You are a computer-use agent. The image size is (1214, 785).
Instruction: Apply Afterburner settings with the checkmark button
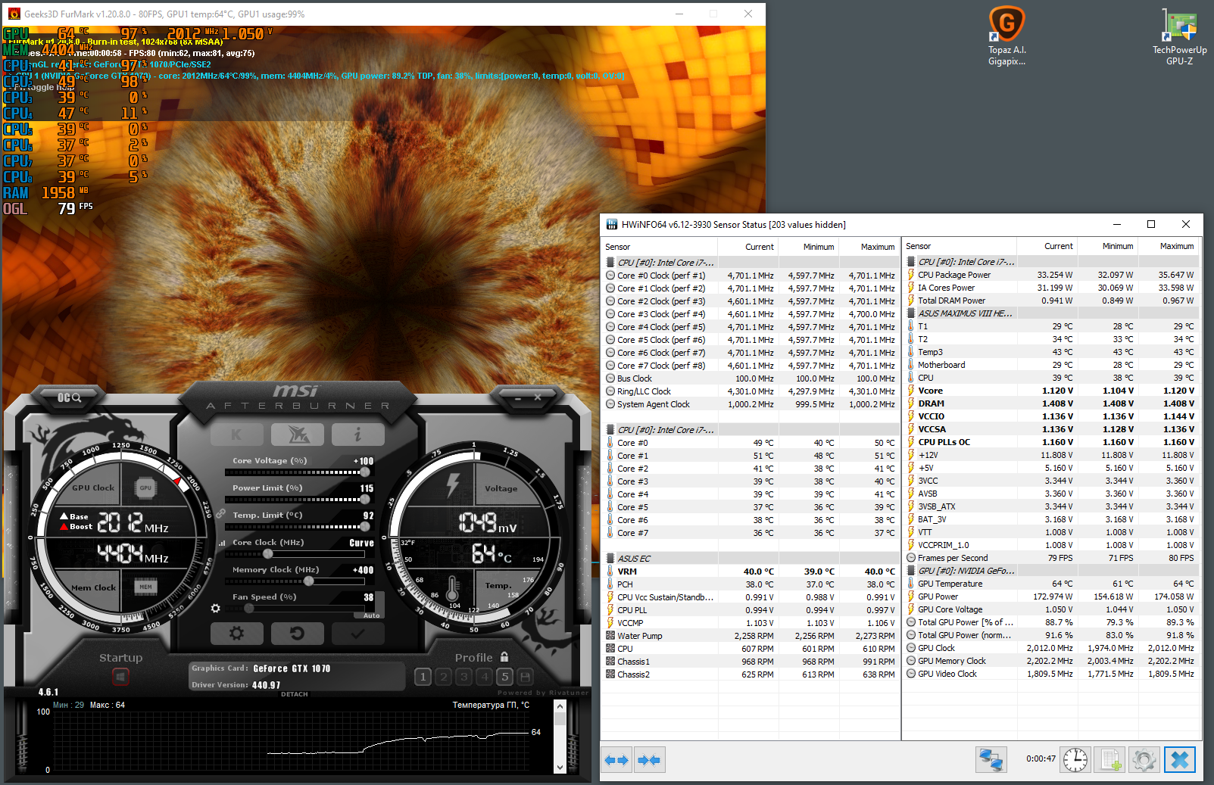(x=357, y=634)
